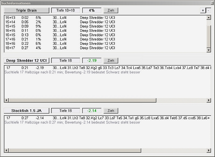Click the minus button at top right
Image resolution: width=215 pixels, height=157 pixels.
(209, 10)
